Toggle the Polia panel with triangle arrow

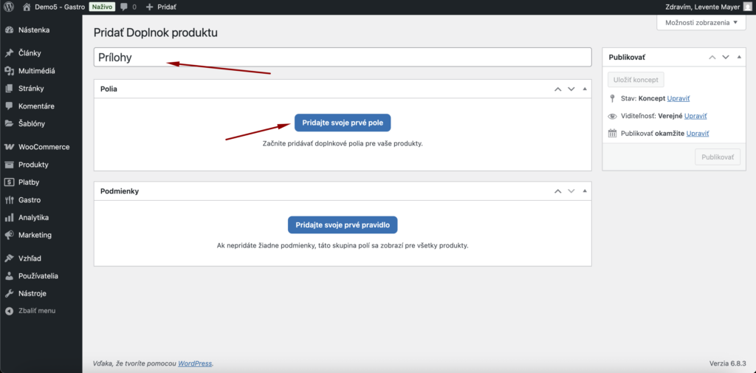click(584, 89)
